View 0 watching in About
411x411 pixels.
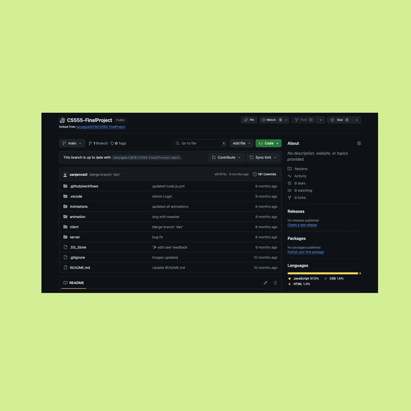(x=300, y=191)
